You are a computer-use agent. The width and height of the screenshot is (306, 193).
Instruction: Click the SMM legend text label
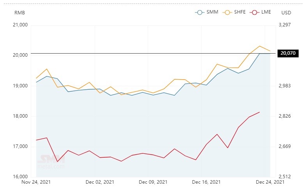coord(212,12)
